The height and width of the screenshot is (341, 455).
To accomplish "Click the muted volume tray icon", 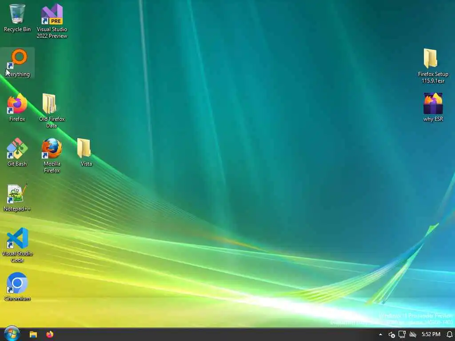I will coord(391,335).
